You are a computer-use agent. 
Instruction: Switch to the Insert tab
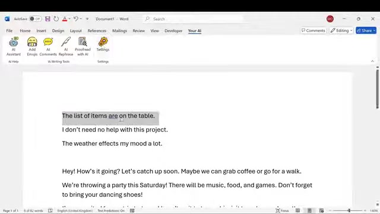[41, 31]
